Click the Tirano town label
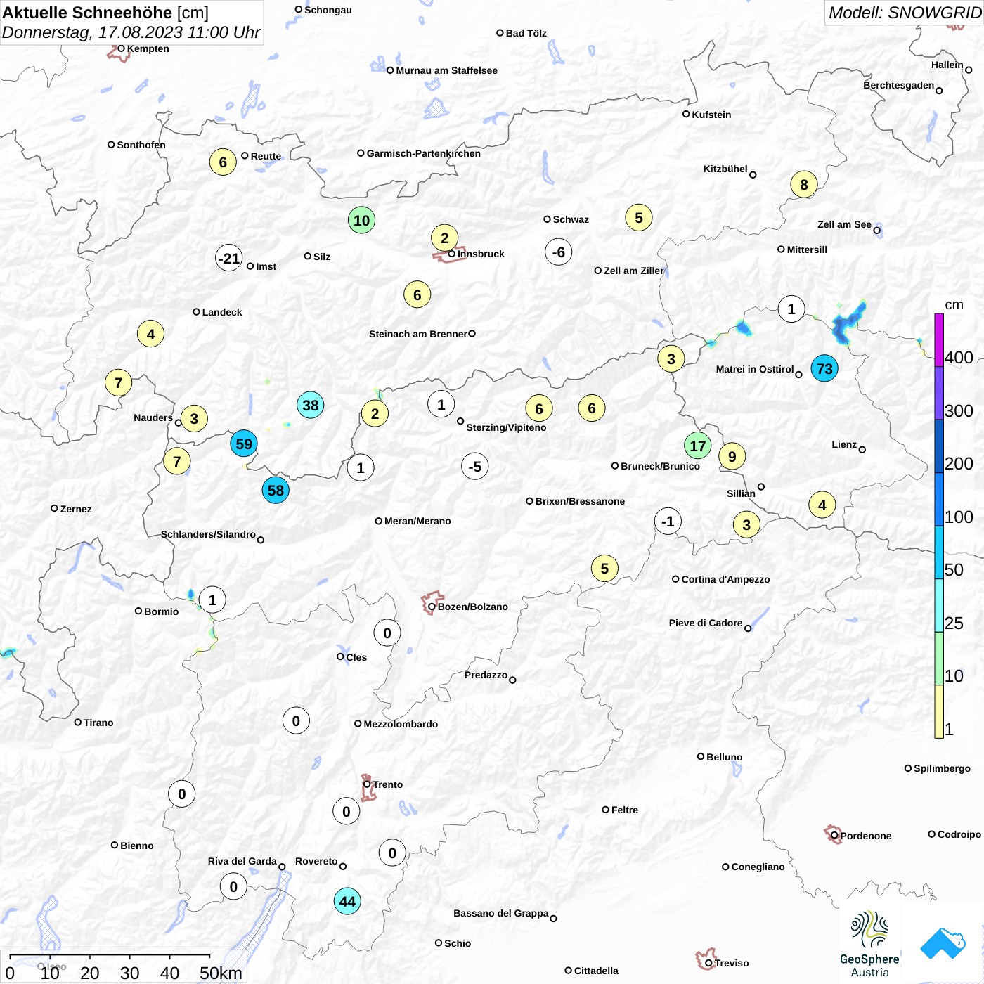Viewport: 984px width, 984px height. coord(98,723)
